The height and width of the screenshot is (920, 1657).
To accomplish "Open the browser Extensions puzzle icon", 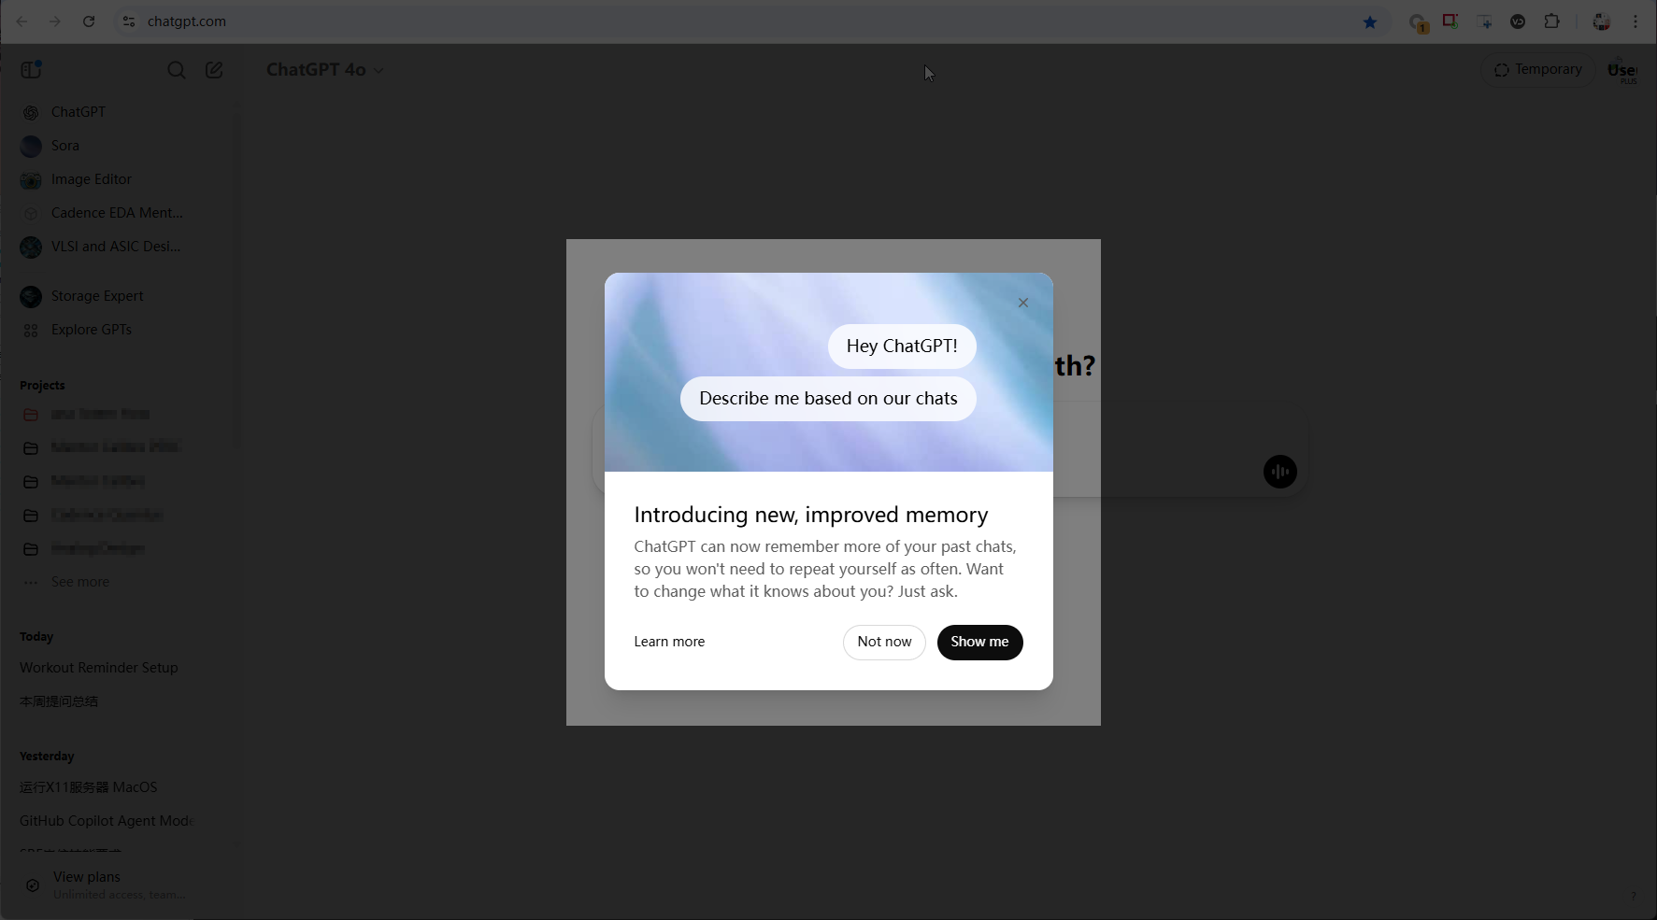I will coord(1552,21).
